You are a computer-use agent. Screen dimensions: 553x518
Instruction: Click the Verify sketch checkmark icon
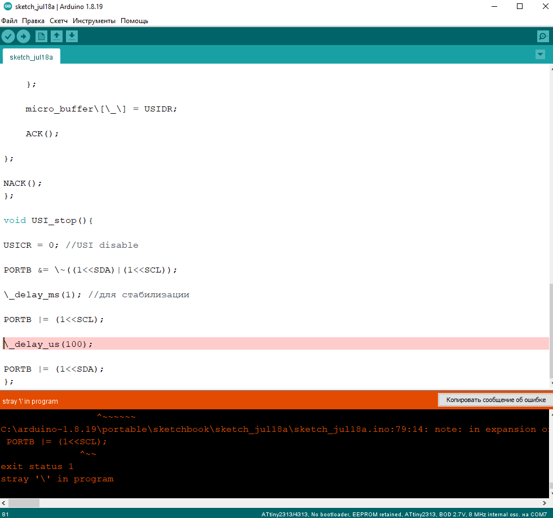click(x=8, y=36)
